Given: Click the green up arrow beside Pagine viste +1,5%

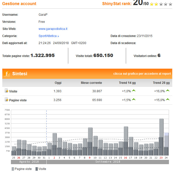Looking at the screenshot, I should [x=134, y=100].
